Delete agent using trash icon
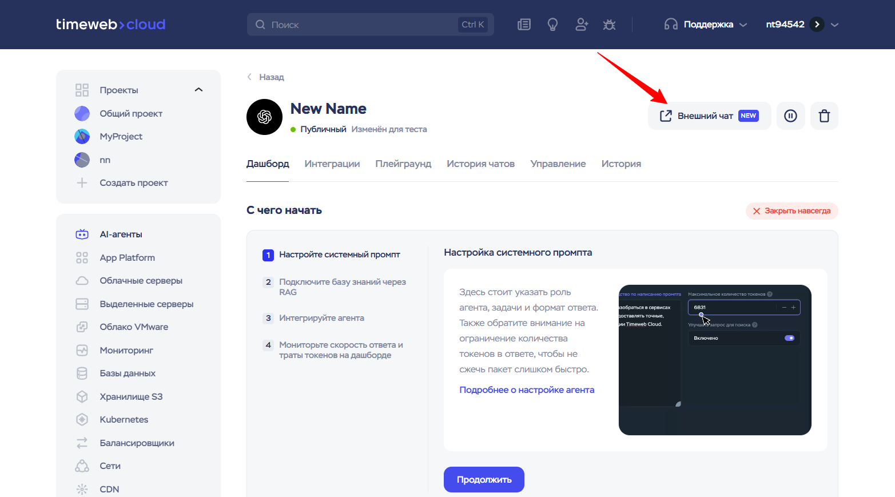 pyautogui.click(x=824, y=116)
